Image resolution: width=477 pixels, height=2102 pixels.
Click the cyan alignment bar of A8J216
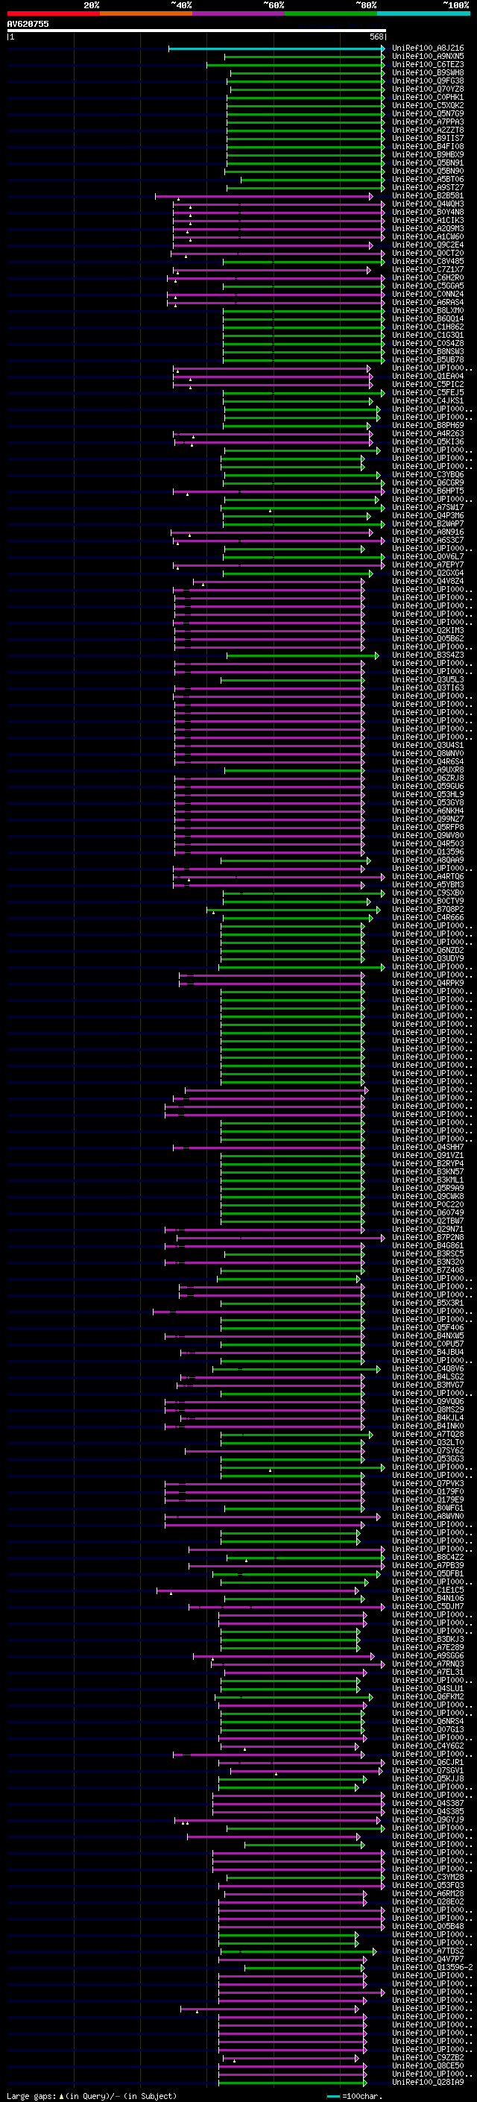(x=277, y=48)
